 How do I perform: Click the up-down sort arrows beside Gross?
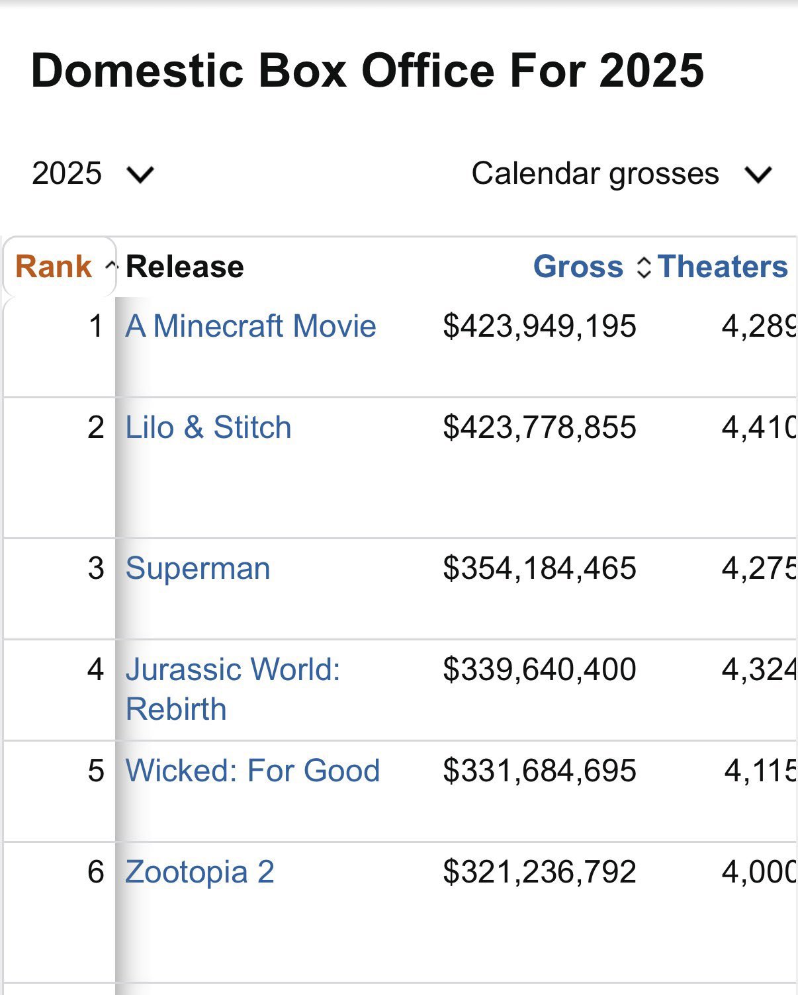tap(643, 267)
